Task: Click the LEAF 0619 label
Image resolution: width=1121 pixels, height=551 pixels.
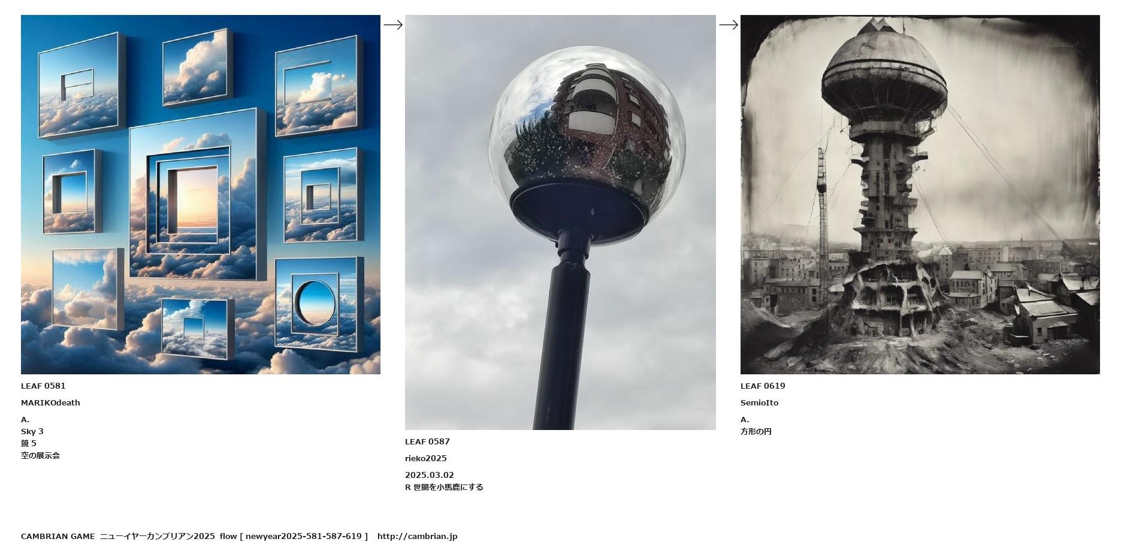Action: coord(762,386)
